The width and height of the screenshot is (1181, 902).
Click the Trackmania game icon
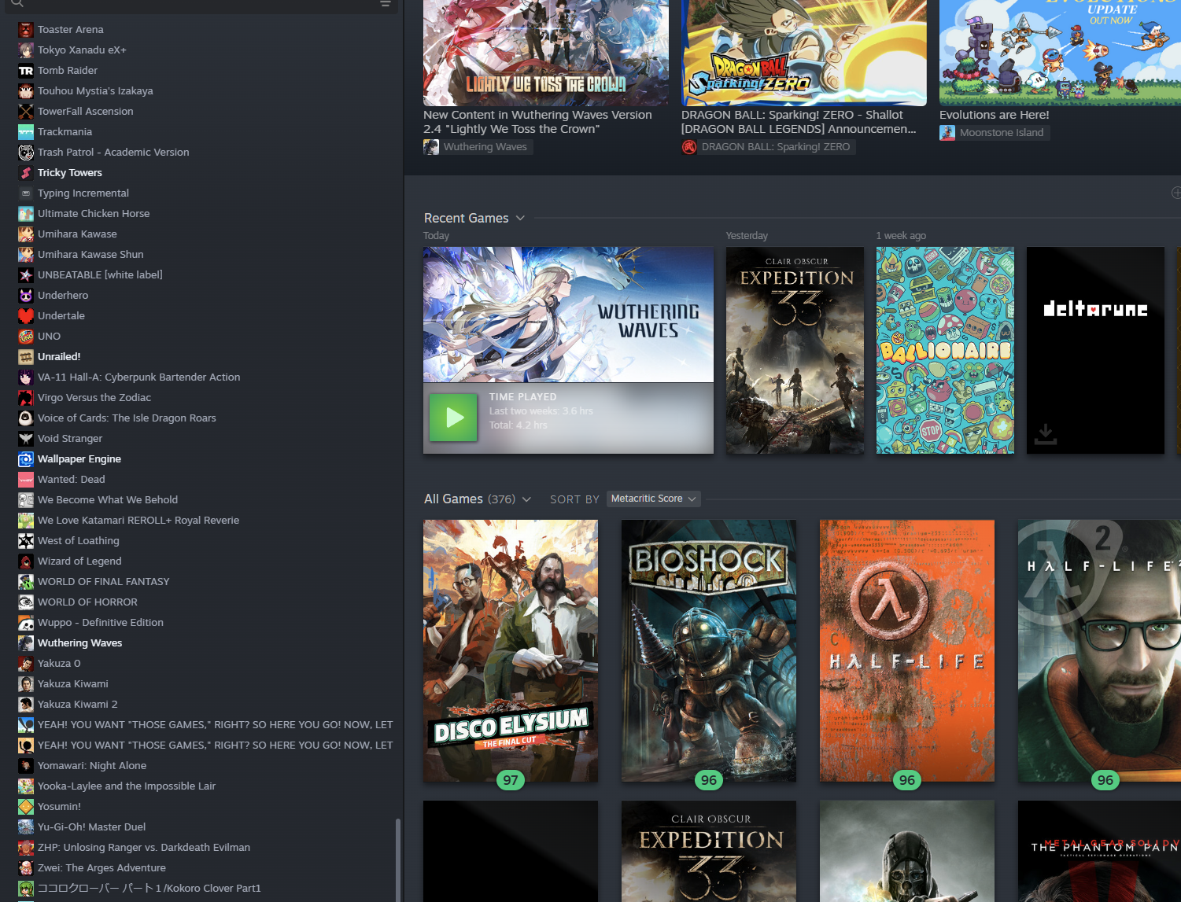click(26, 132)
